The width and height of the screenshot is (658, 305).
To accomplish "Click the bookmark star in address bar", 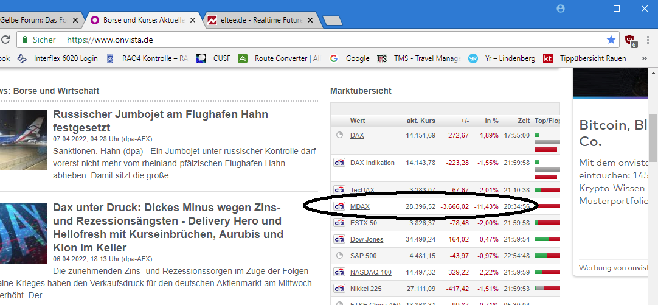I will coord(611,40).
